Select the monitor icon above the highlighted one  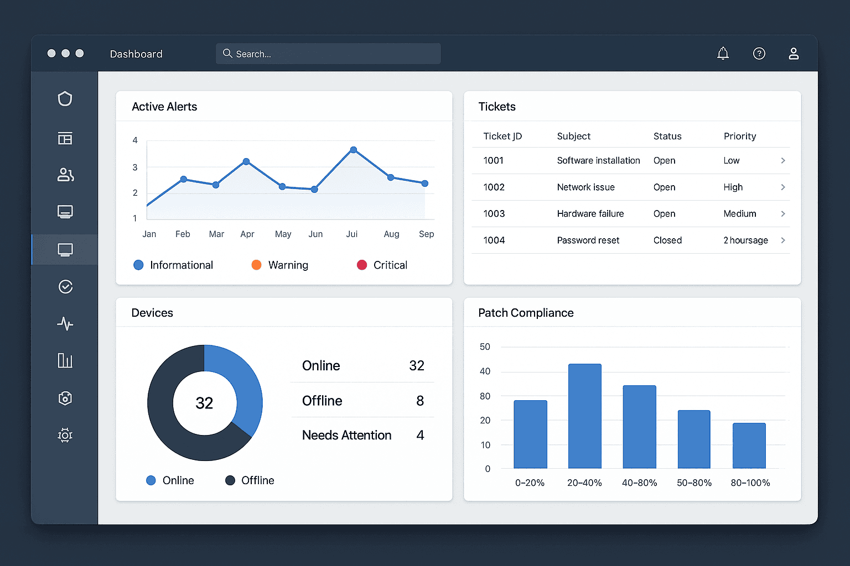point(65,212)
